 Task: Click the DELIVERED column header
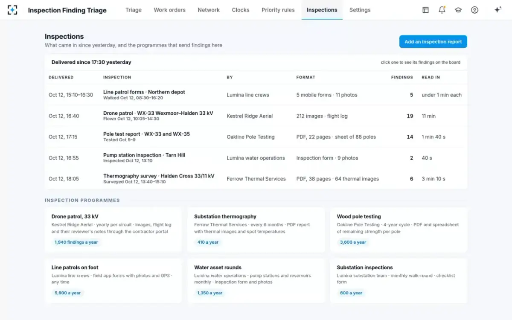coord(61,77)
